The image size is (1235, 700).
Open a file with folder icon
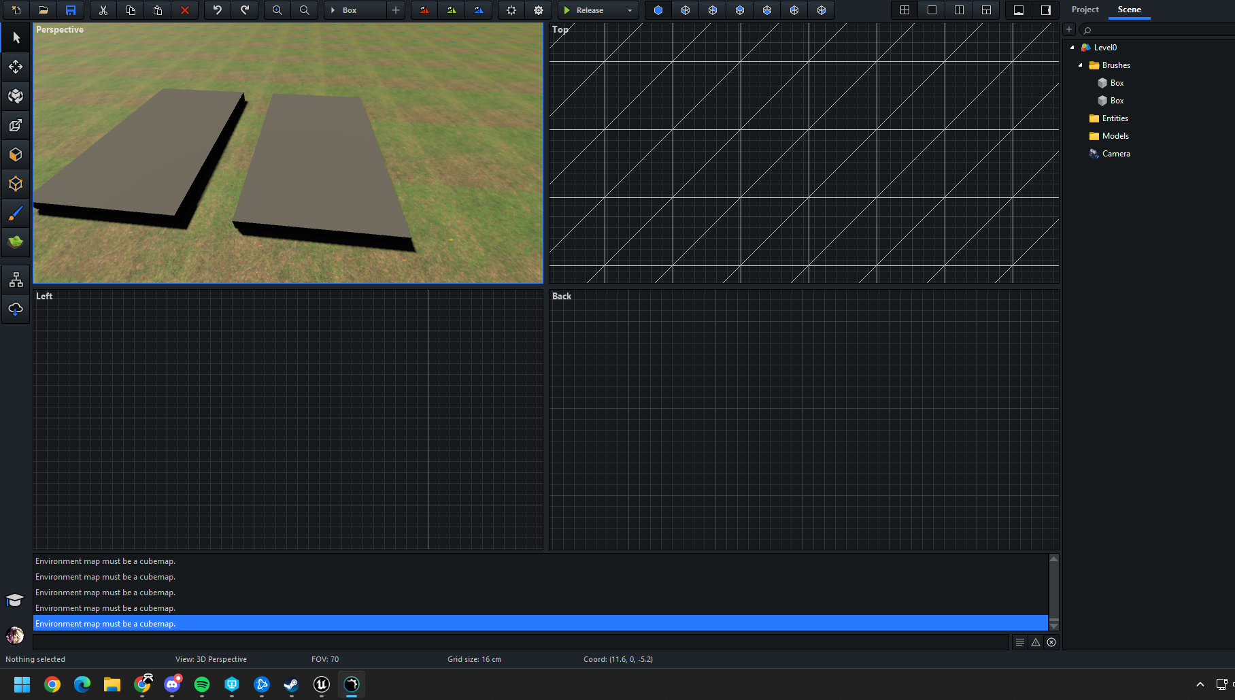click(43, 10)
